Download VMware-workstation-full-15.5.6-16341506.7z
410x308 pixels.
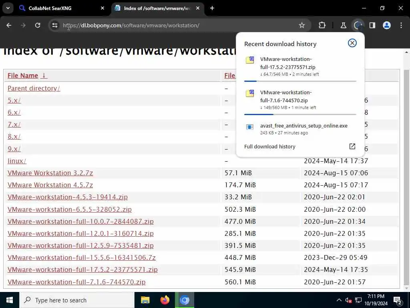[82, 257]
